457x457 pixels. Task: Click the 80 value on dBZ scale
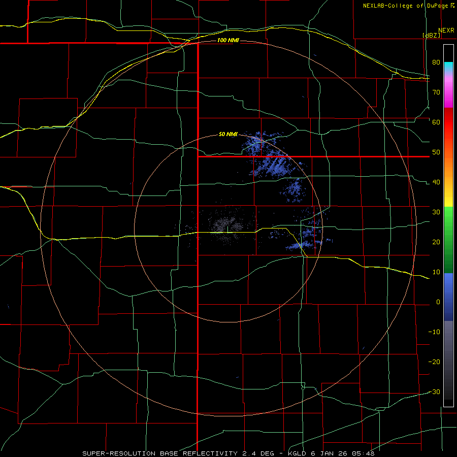tap(436, 62)
